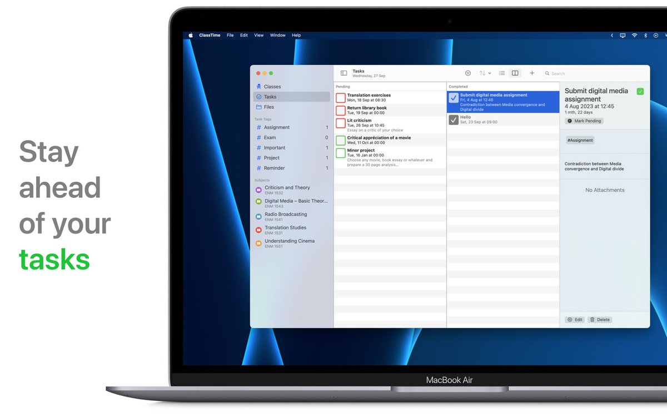This screenshot has height=417, width=667.
Task: Click the Wi-Fi status icon
Action: (x=634, y=35)
